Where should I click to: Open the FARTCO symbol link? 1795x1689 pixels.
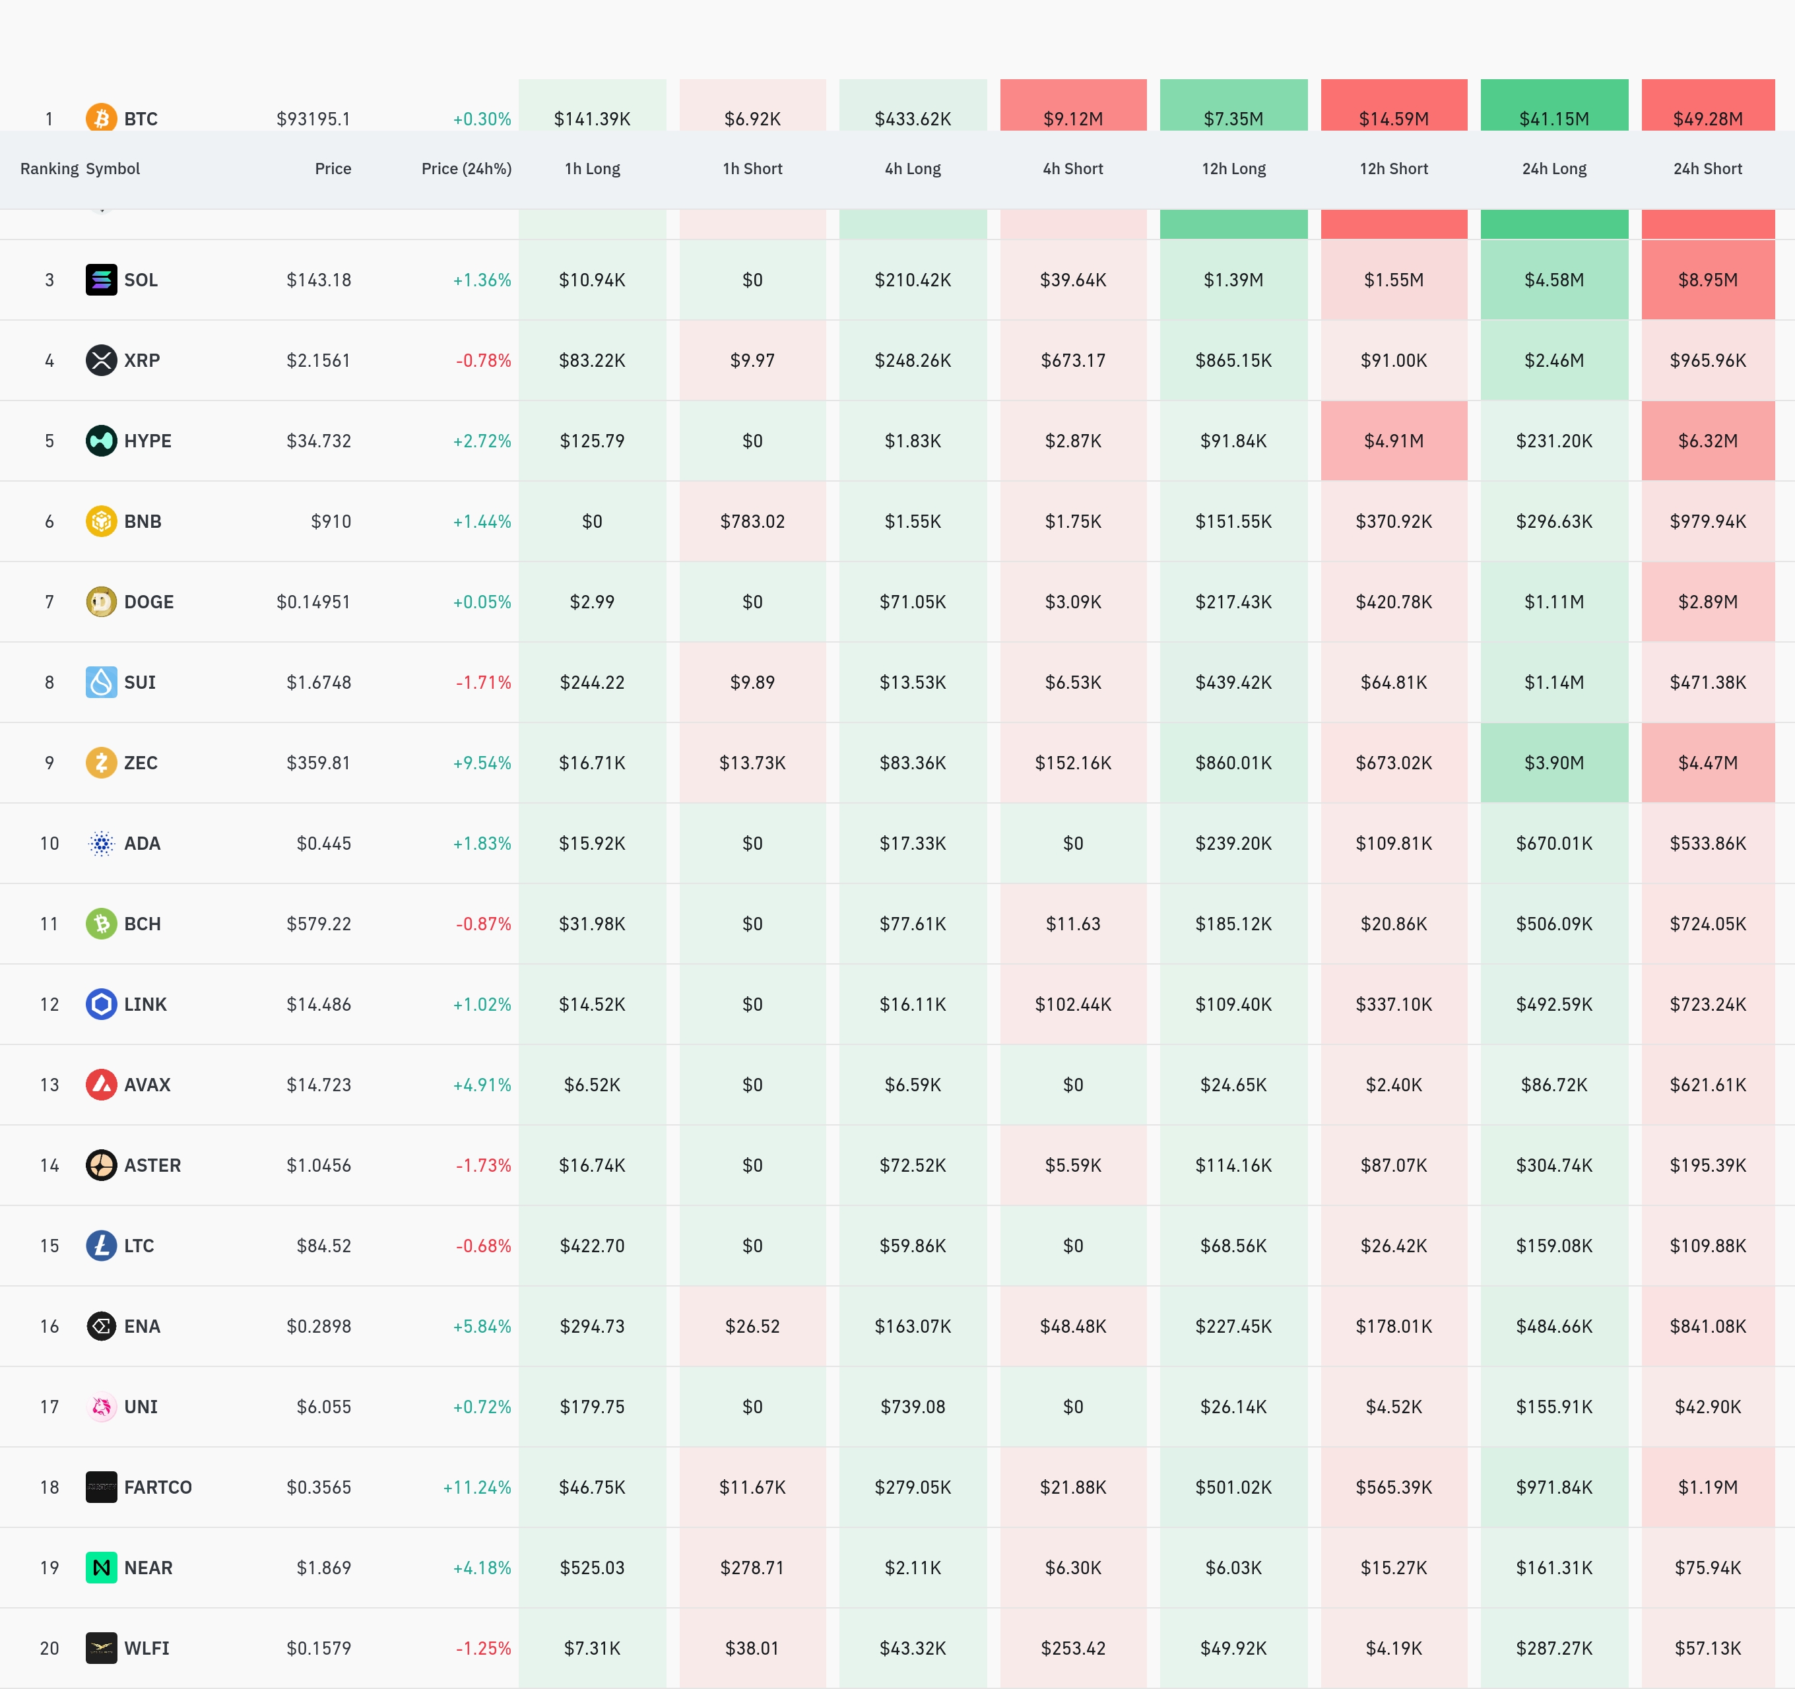[x=158, y=1488]
